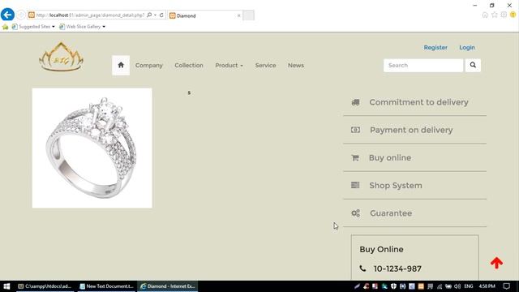Click Shop System text
This screenshot has width=519, height=292.
396,186
